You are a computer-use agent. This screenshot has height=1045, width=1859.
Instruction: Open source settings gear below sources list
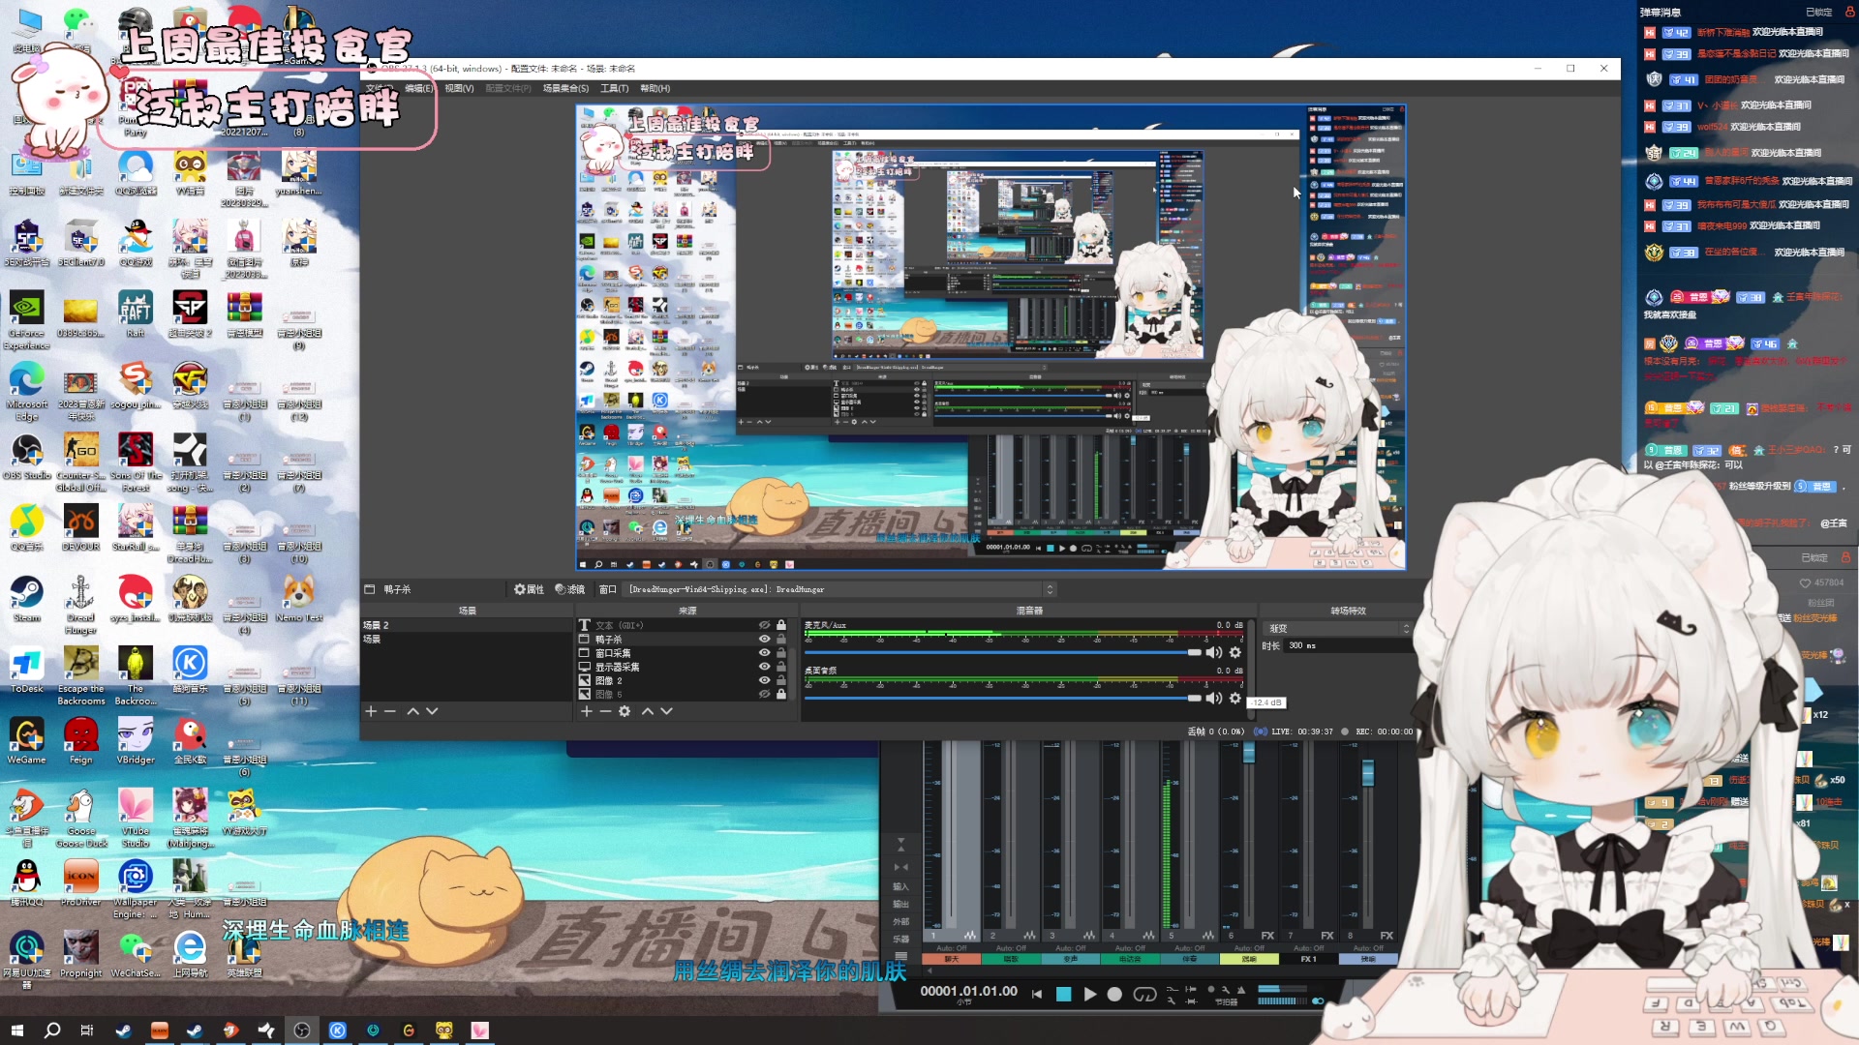pyautogui.click(x=625, y=711)
